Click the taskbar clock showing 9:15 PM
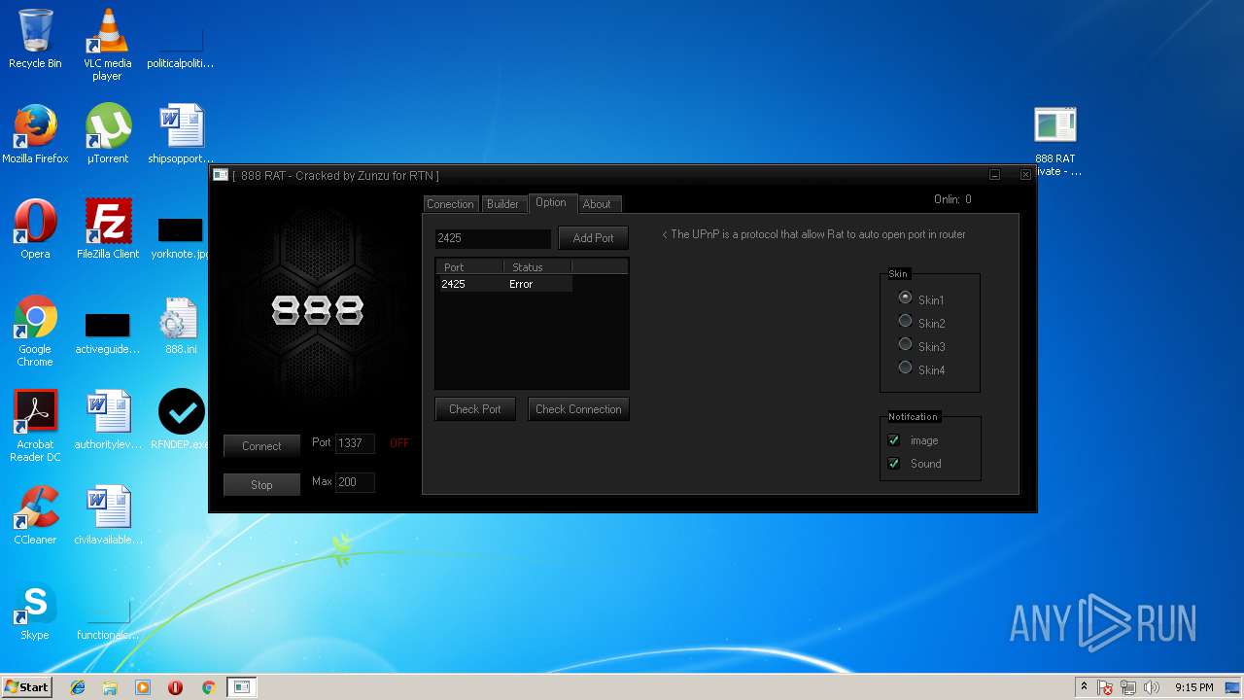The height and width of the screenshot is (700, 1244). point(1193,687)
